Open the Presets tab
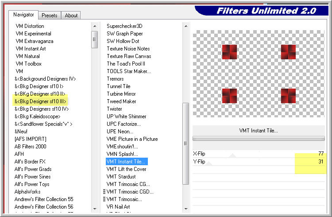The image size is (332, 217). point(49,15)
